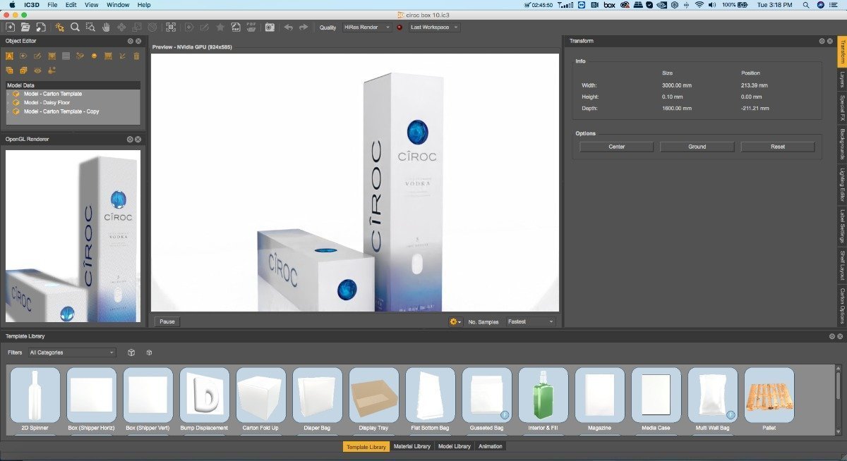Click the Ground button in Options

tap(697, 147)
